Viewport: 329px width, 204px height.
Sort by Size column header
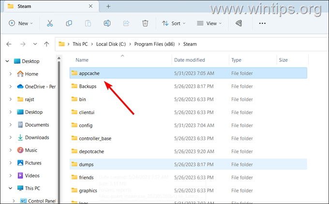pyautogui.click(x=283, y=60)
